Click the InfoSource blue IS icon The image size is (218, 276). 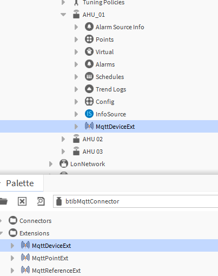[89, 114]
